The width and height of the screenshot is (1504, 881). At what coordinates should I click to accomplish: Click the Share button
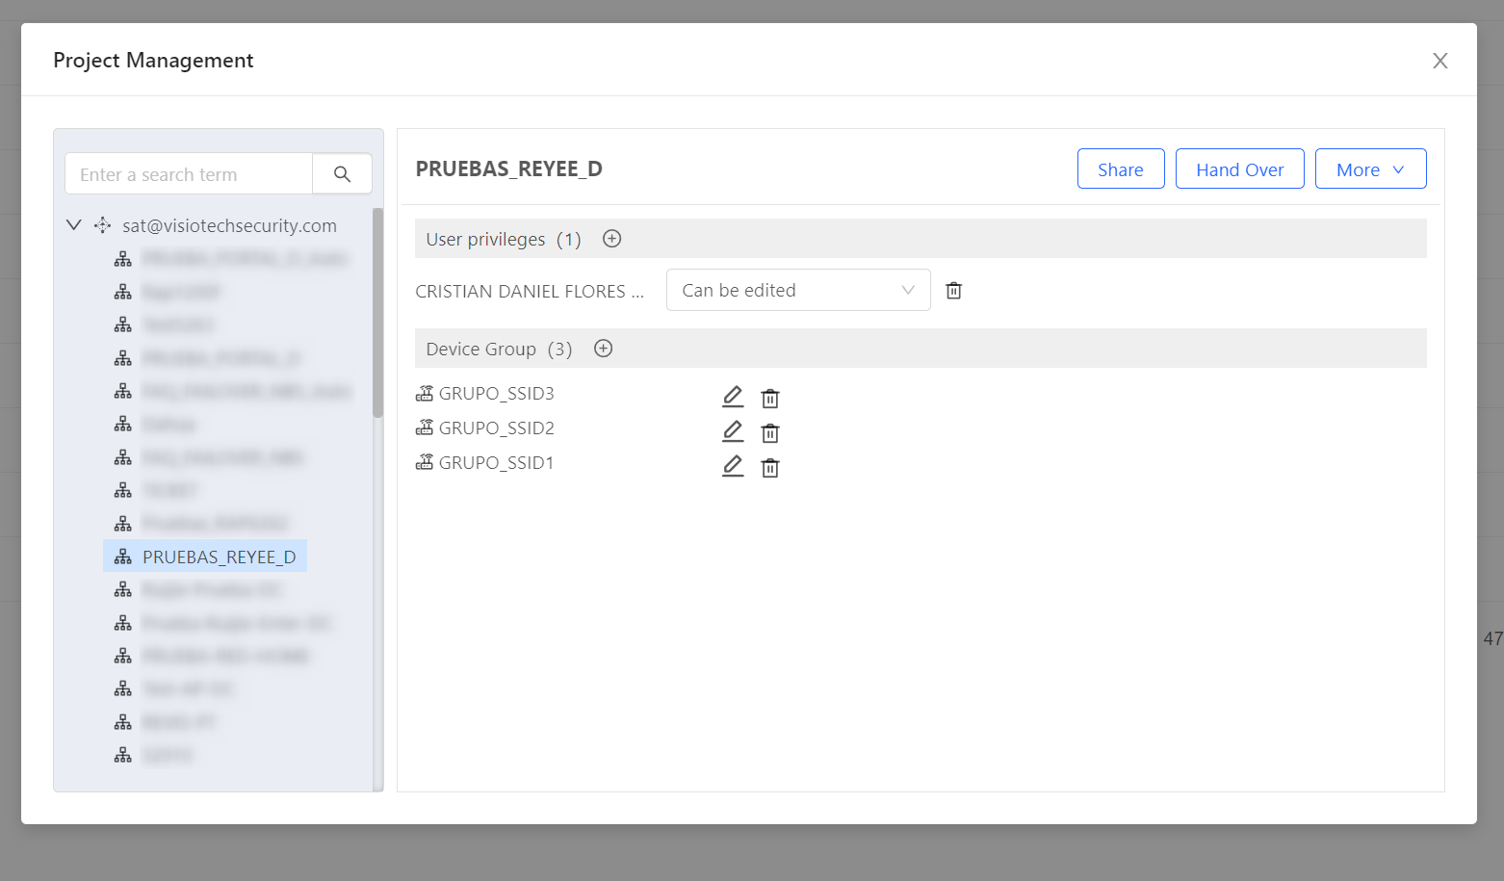click(1121, 169)
